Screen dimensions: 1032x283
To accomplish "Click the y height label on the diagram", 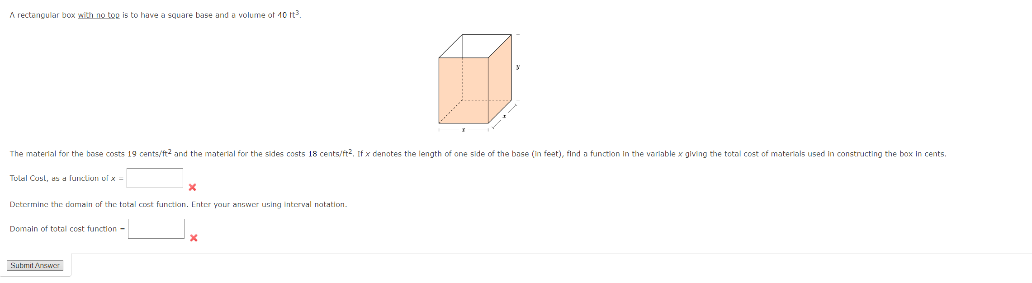I will coord(517,66).
